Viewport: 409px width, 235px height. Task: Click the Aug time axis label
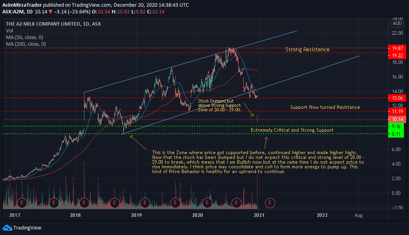359,215
